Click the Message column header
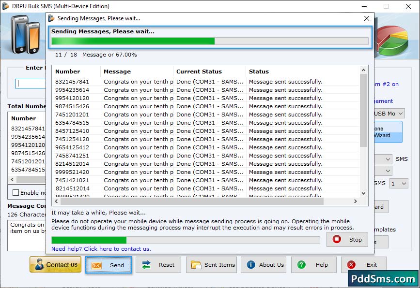420x288 pixels. (x=137, y=72)
